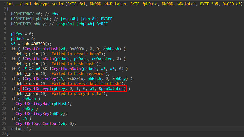Click dwDataLen argument on line 12
Screen dimensions: 244x137
pyautogui.click(x=102, y=59)
